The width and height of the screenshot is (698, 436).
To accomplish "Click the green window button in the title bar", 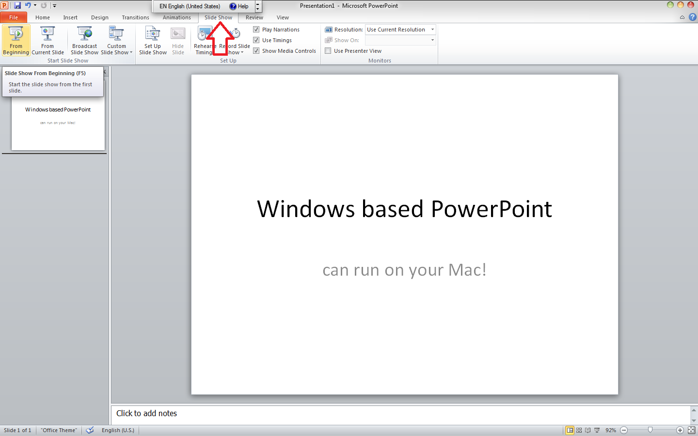I will [670, 5].
